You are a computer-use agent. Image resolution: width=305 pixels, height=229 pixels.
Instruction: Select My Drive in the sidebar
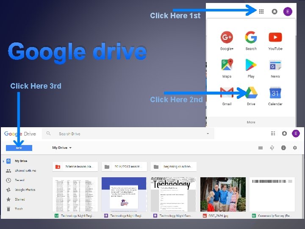tap(17, 161)
